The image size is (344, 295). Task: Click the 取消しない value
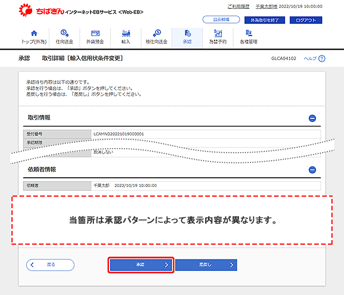(x=103, y=152)
